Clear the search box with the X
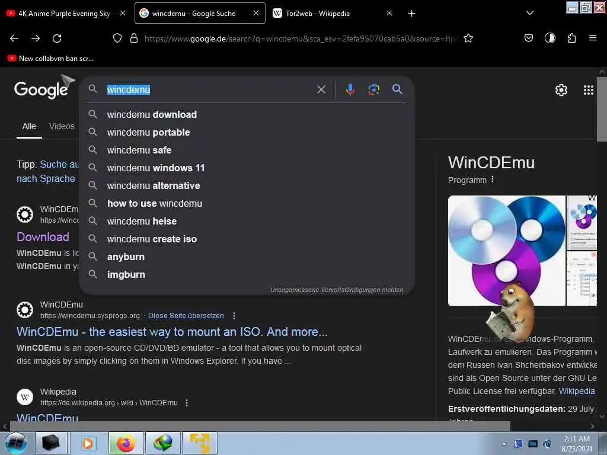 click(x=321, y=90)
